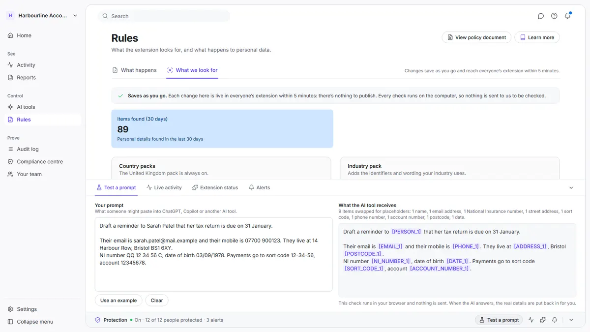Image resolution: width=590 pixels, height=332 pixels.
Task: Click the 3 alerts status text
Action: pyautogui.click(x=214, y=320)
